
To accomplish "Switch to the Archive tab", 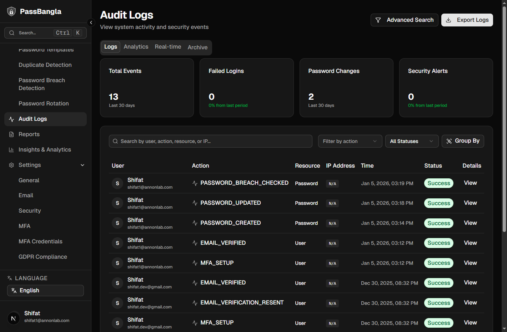I will (x=197, y=47).
